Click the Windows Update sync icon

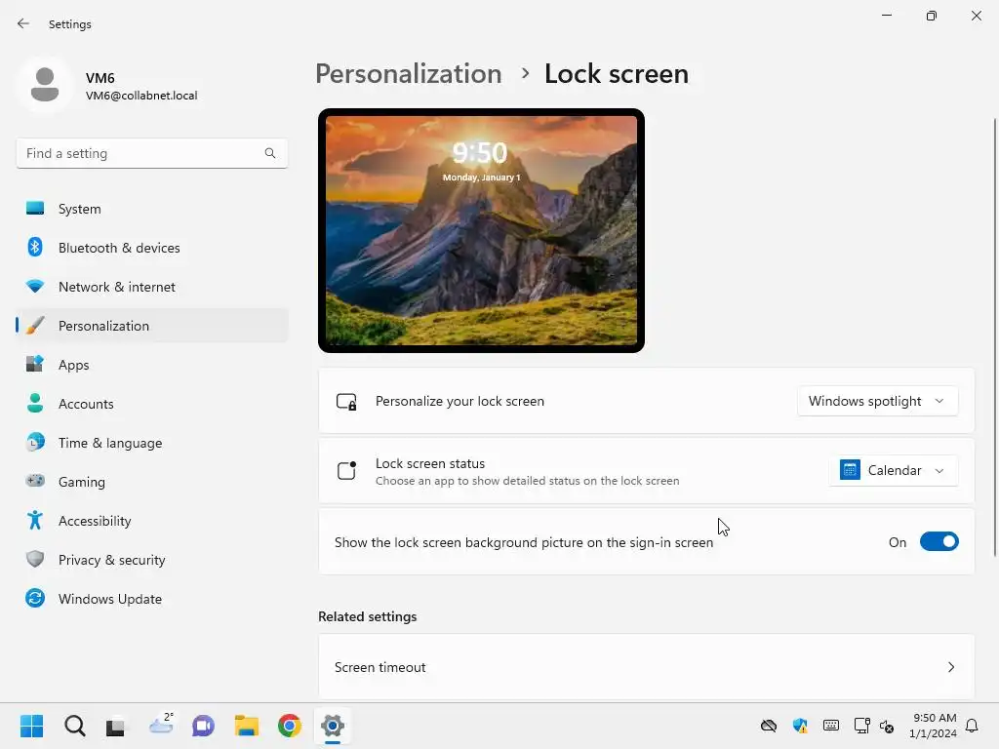[35, 598]
